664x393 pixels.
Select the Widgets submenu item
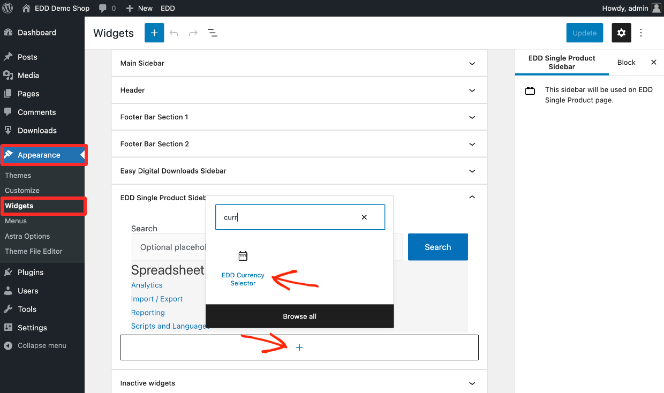coord(19,206)
